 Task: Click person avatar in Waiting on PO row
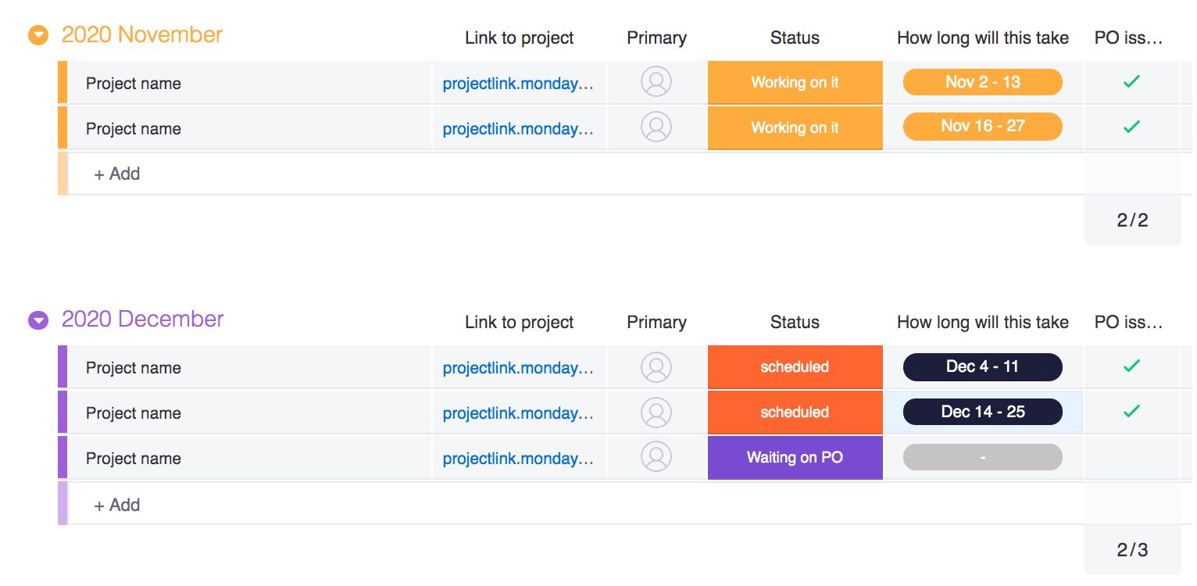point(656,457)
